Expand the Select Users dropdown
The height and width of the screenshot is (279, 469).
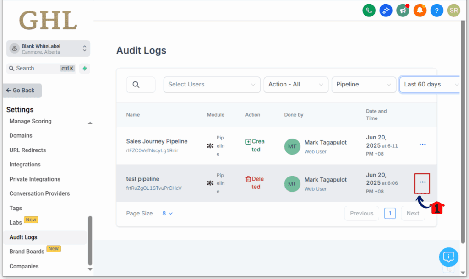coord(212,85)
